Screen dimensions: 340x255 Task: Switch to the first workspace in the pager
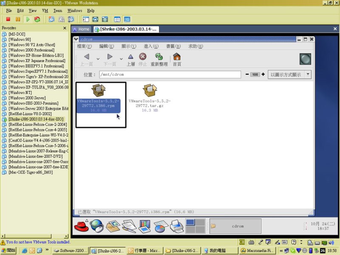tap(190, 222)
